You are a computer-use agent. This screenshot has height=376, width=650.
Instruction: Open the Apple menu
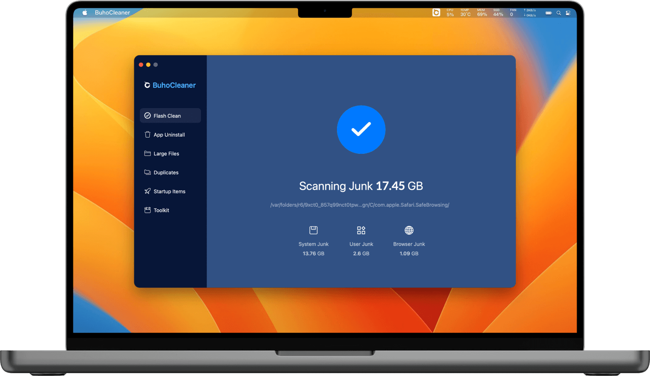pos(85,12)
